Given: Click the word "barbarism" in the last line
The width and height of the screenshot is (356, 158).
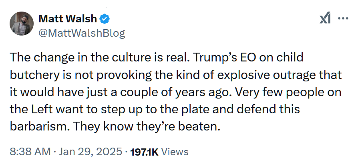Looking at the screenshot, I should coord(40,127).
